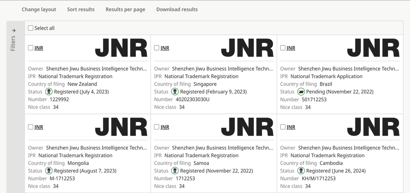This screenshot has width=410, height=193.
Task: Click the Samoa card number 1712253
Action: click(x=186, y=178)
